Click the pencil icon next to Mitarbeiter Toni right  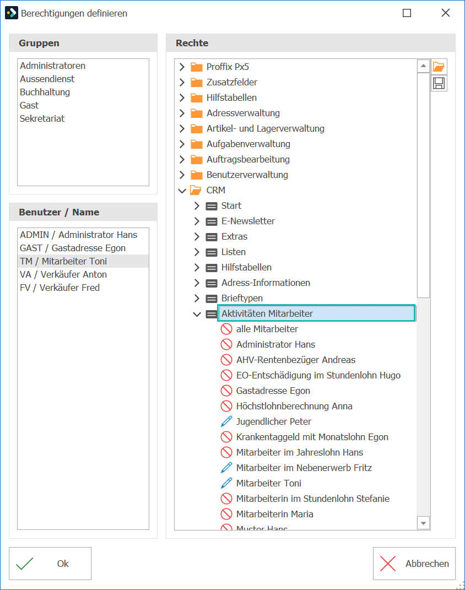[x=226, y=483]
